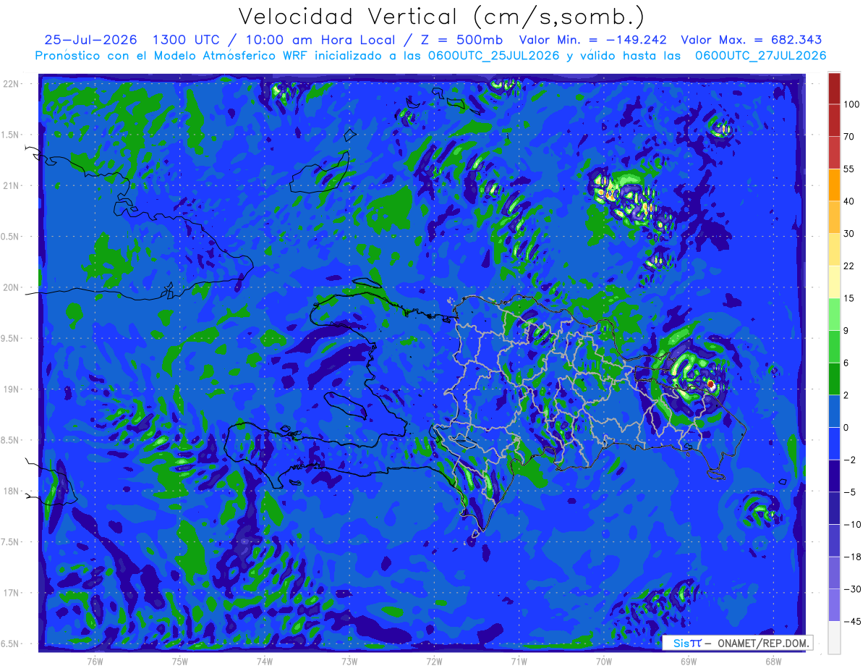Click the '100' color bar label
The width and height of the screenshot is (868, 671).
pos(851,104)
